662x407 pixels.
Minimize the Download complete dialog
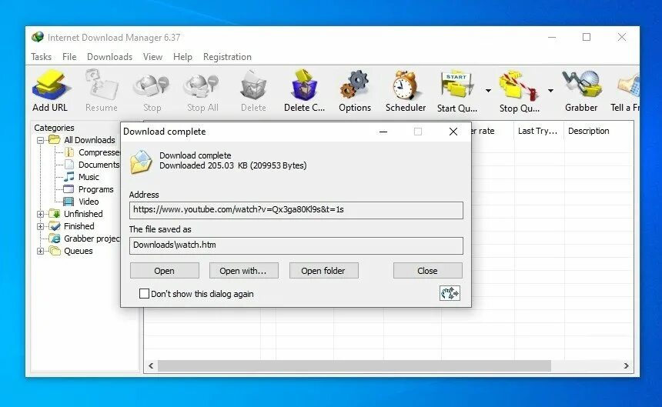click(x=383, y=132)
